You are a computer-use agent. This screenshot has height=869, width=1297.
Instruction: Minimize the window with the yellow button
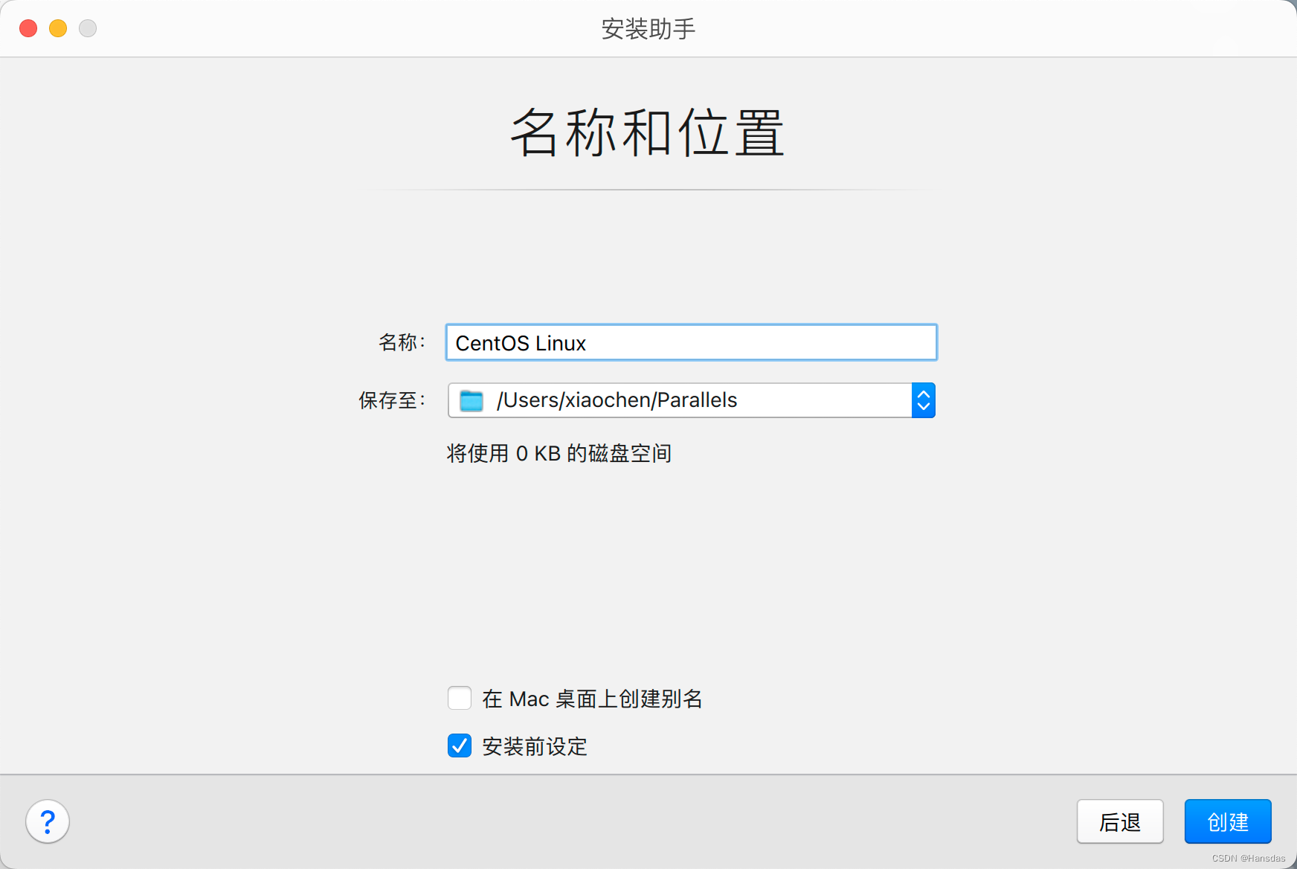58,28
